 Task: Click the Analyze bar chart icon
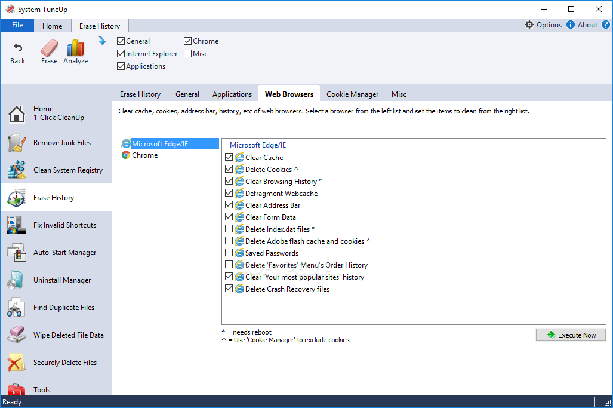[x=75, y=47]
